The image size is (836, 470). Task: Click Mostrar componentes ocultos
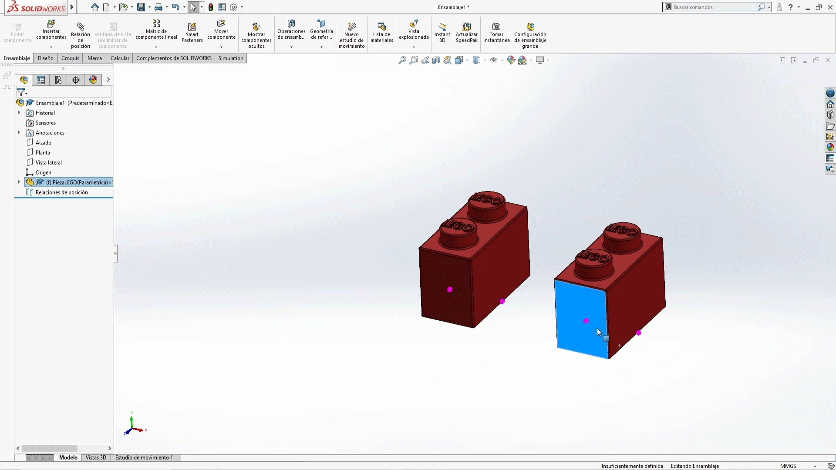(x=256, y=35)
